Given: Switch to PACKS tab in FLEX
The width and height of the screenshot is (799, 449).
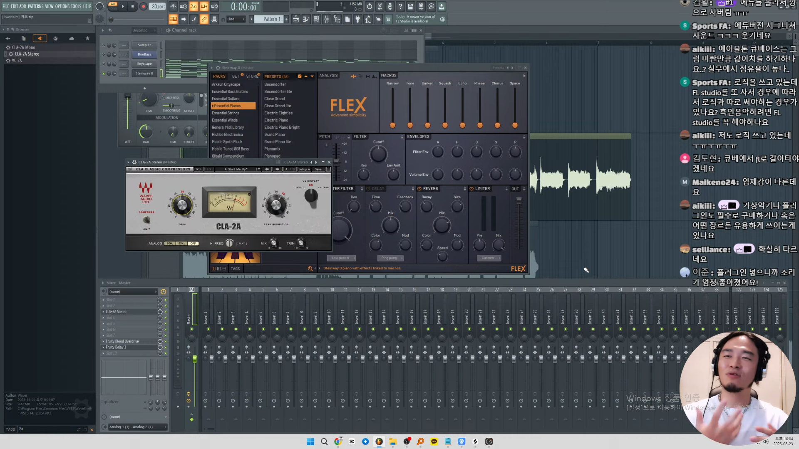Looking at the screenshot, I should (x=219, y=76).
